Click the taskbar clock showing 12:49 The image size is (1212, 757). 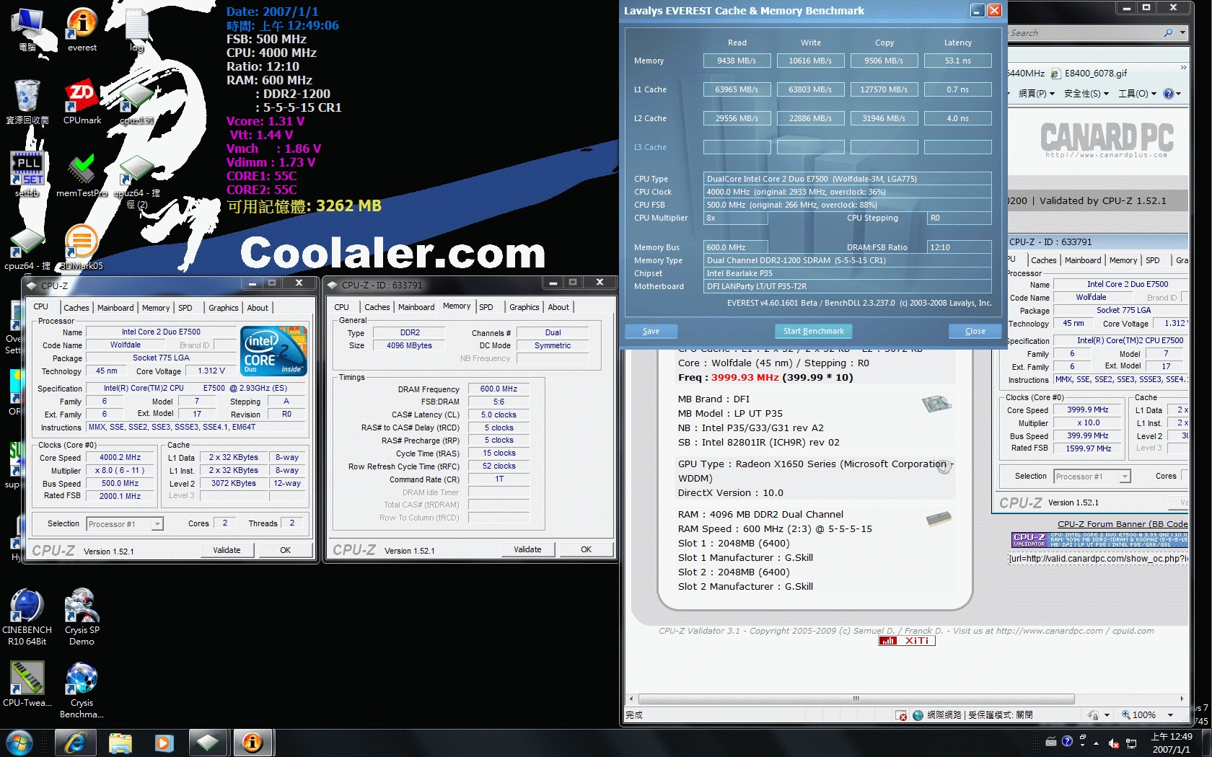[x=1171, y=743]
